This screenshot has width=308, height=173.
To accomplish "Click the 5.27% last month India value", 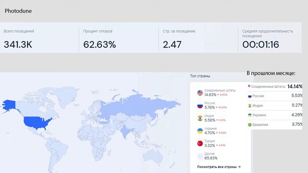I will coord(297,105).
